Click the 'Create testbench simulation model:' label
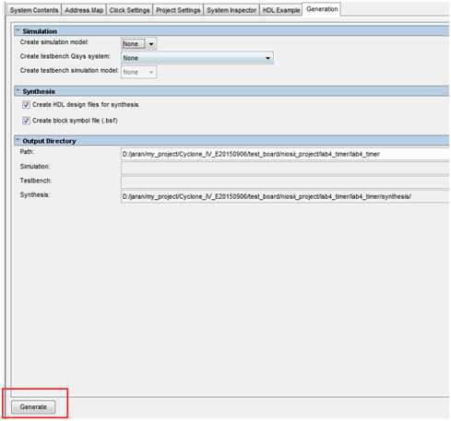Image resolution: width=451 pixels, height=421 pixels. click(x=69, y=70)
